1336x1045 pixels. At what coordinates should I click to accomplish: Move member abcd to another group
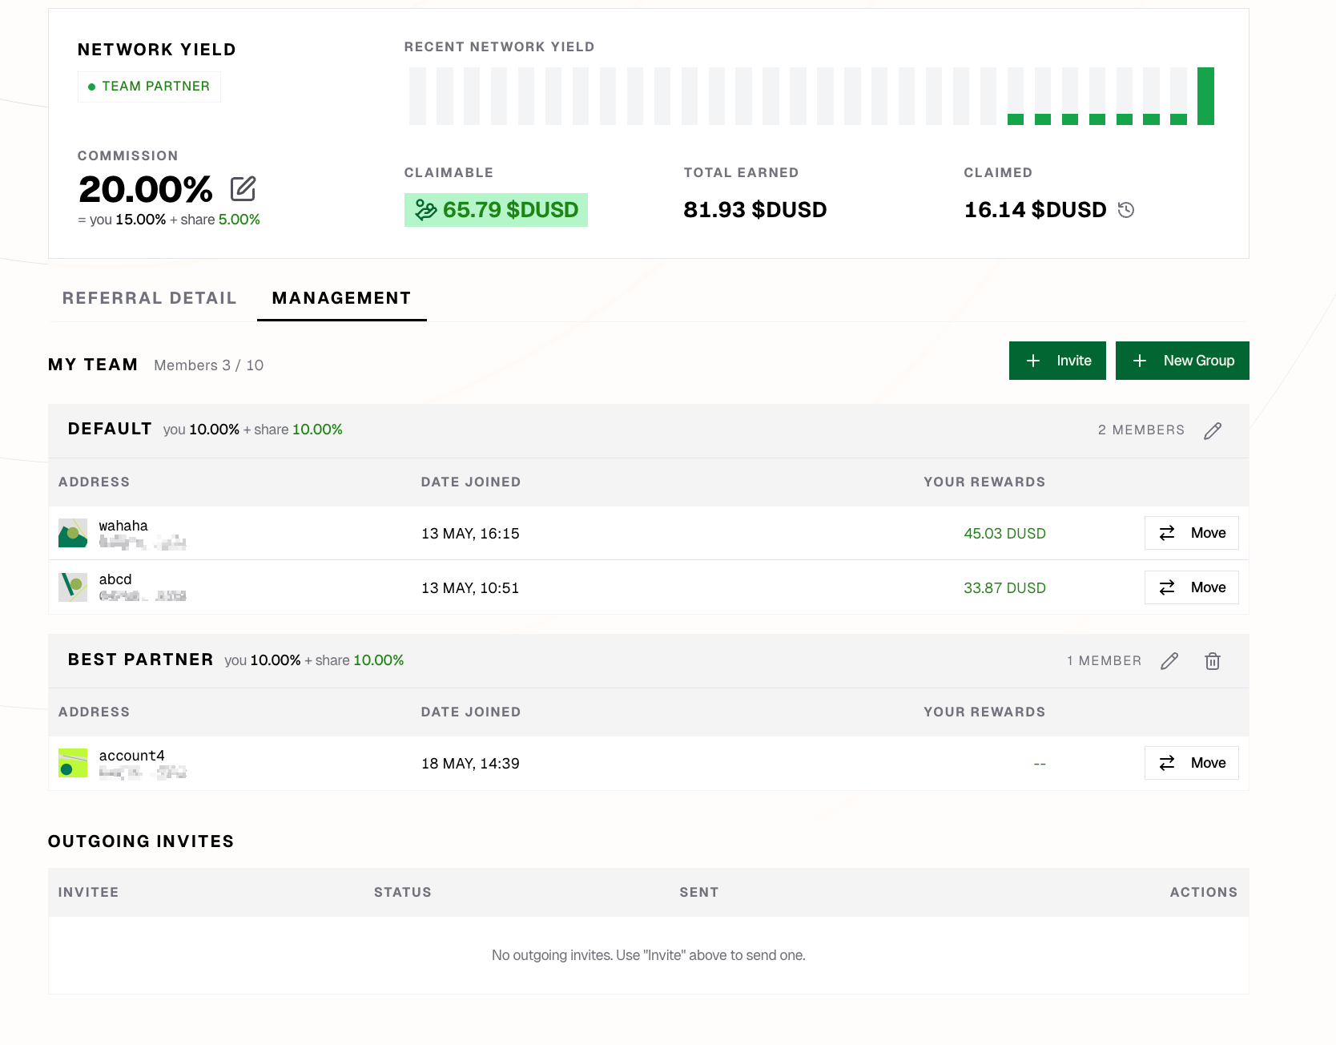1192,587
